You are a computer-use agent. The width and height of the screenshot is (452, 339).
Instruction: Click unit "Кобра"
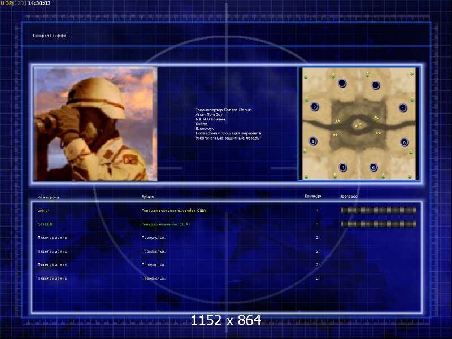202,124
